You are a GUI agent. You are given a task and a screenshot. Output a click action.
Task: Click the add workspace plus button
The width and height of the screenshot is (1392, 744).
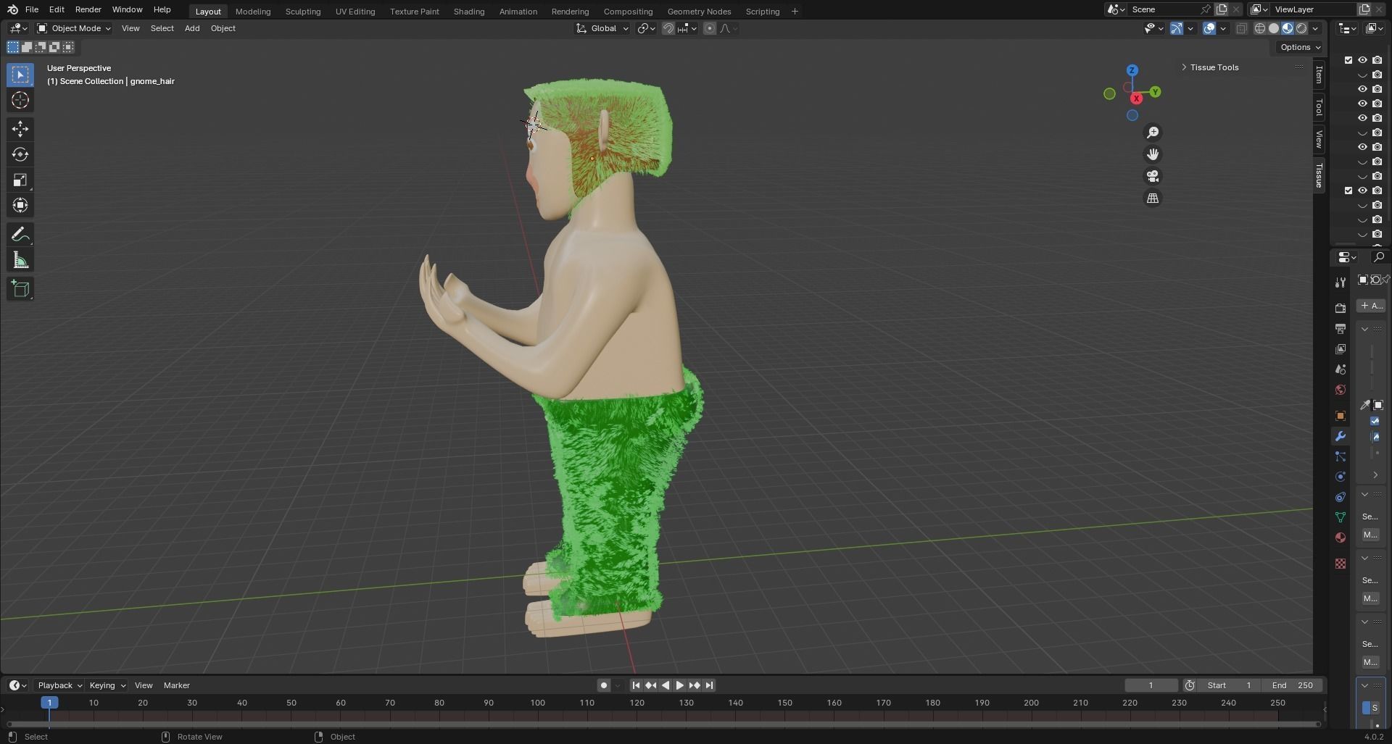click(x=795, y=12)
